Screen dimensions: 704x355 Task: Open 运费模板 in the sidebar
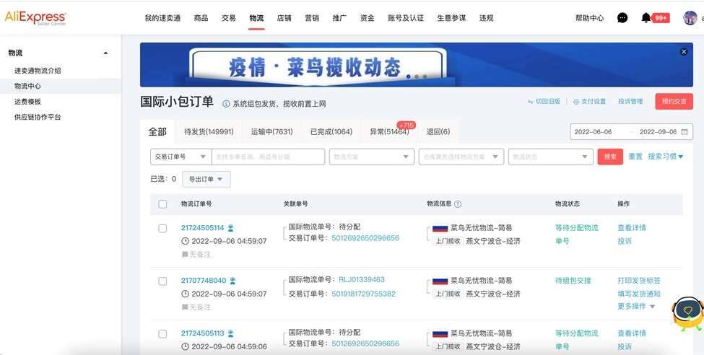(27, 102)
